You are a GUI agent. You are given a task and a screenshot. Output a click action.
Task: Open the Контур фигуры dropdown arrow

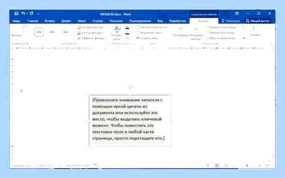103,33
